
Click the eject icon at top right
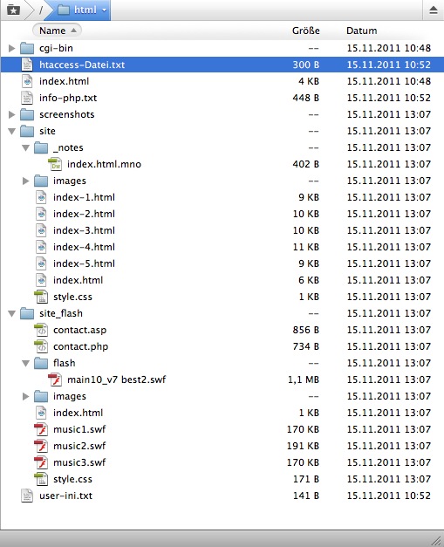click(x=434, y=10)
